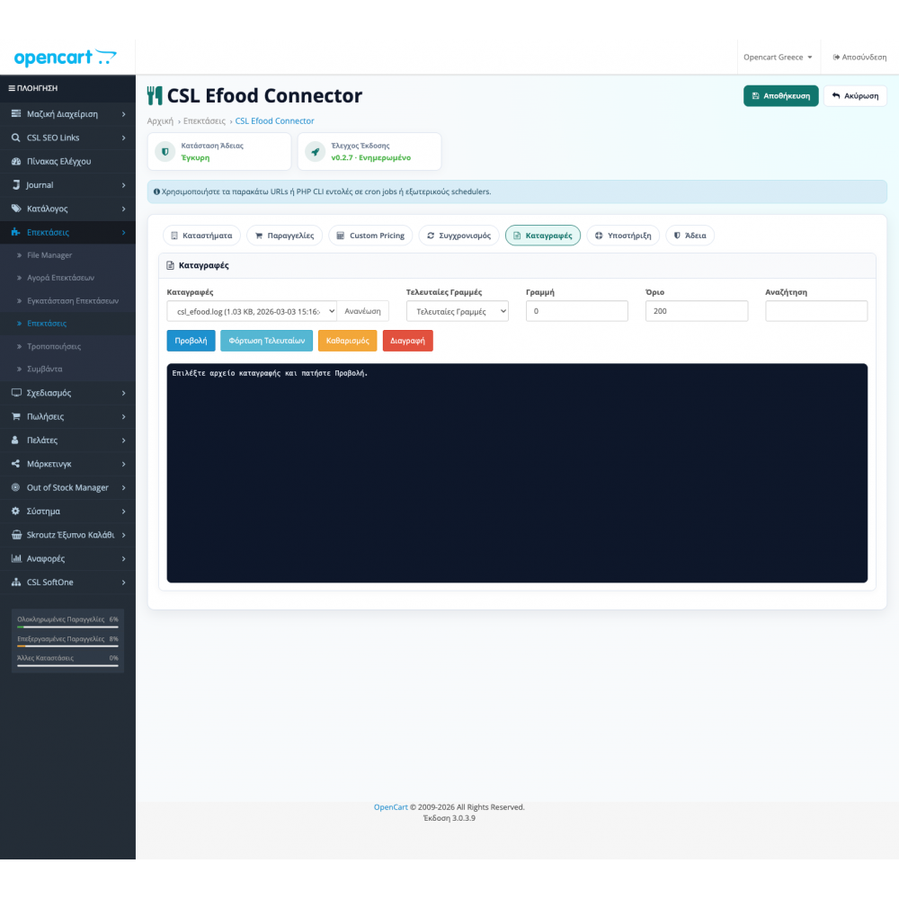
Task: Click the floppy disk icon on Αποθήκευση
Action: coord(756,96)
